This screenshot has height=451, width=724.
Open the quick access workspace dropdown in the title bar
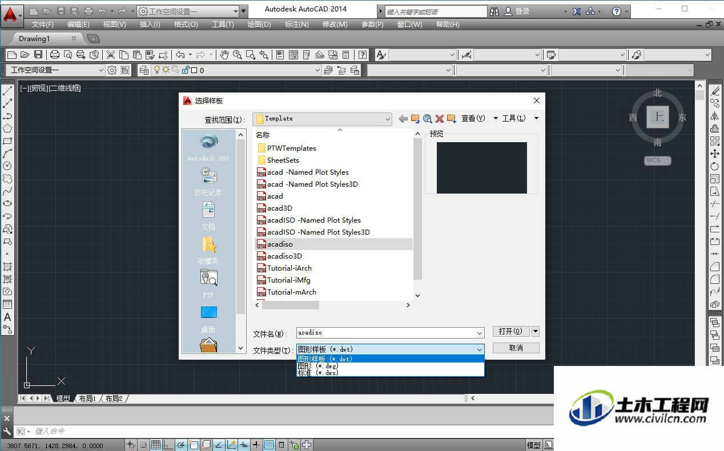click(x=188, y=11)
